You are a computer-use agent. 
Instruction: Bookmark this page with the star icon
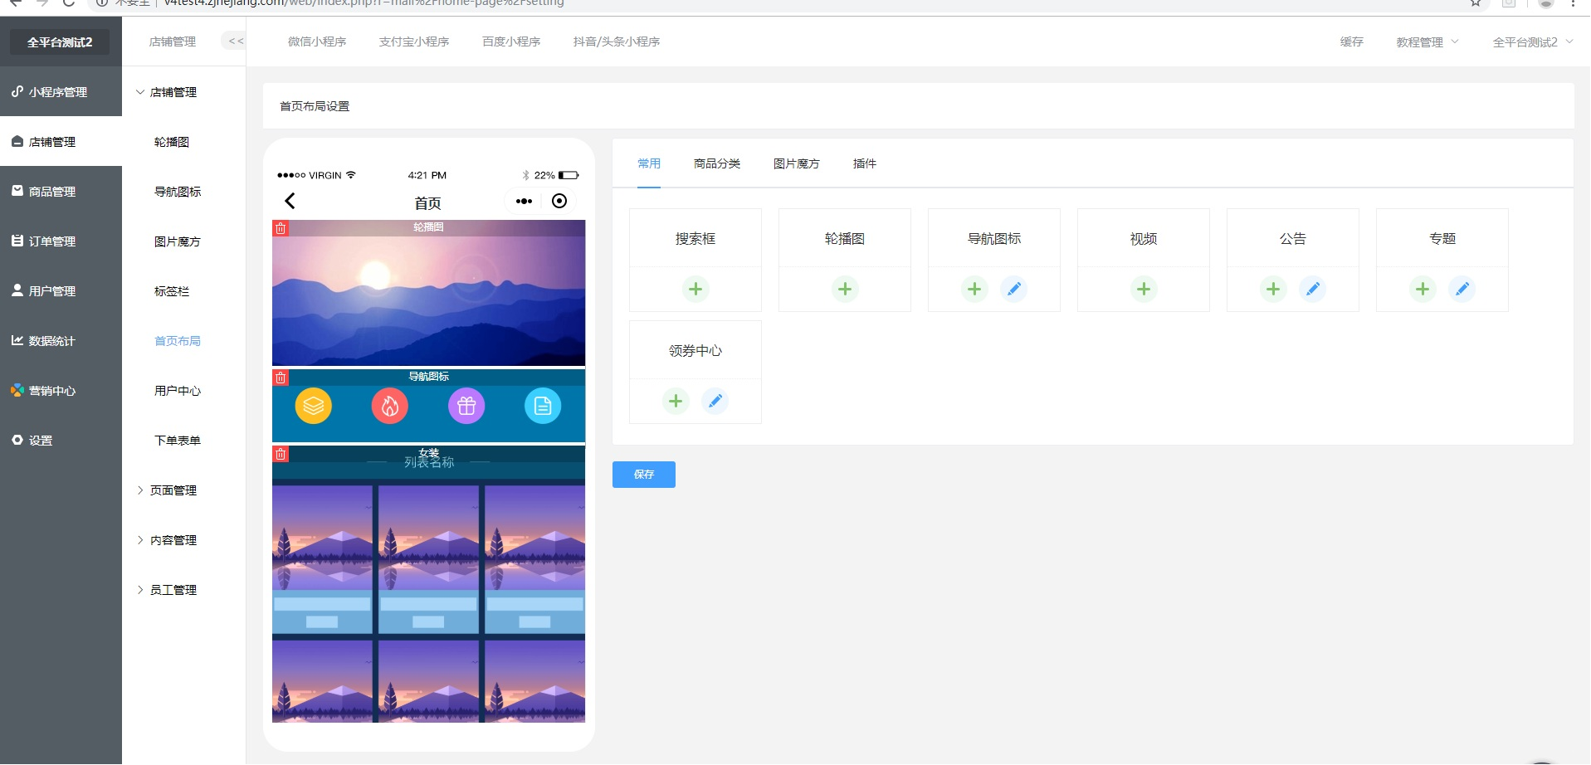click(1476, 3)
